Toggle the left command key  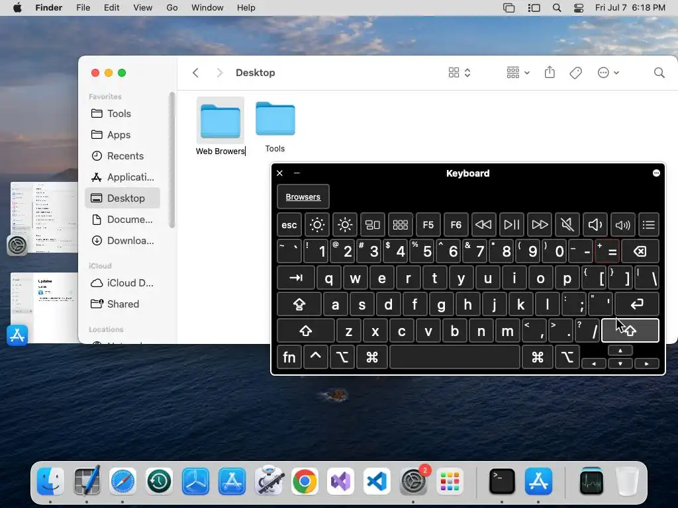coord(372,357)
